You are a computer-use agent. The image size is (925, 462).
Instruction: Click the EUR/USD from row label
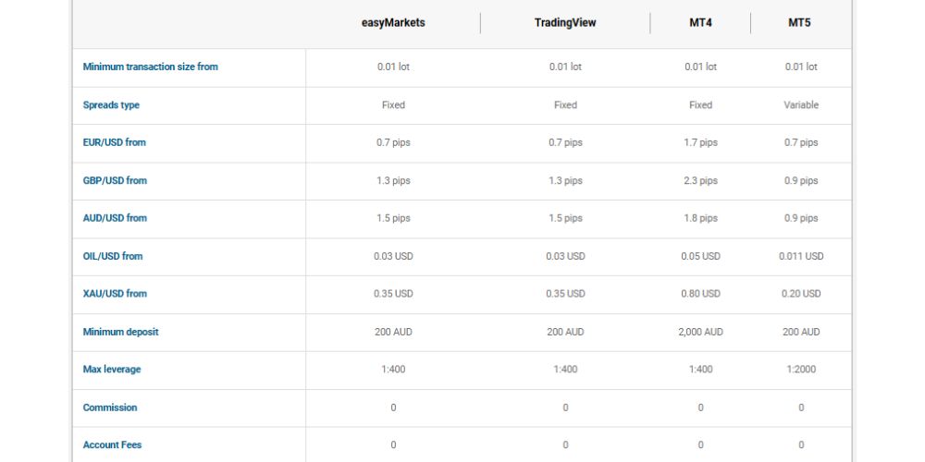[x=115, y=143]
